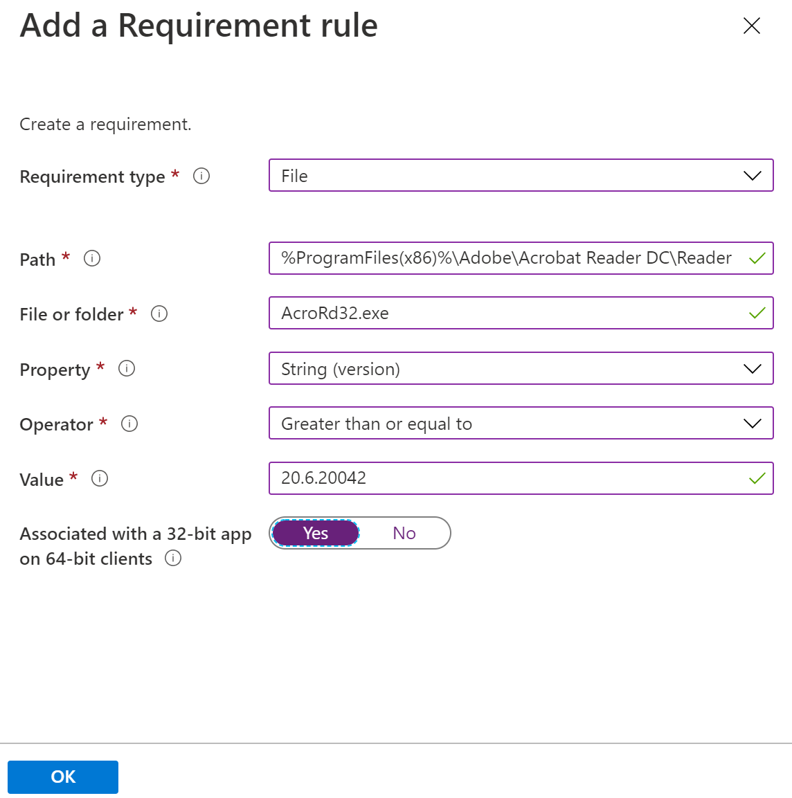This screenshot has height=798, width=792.
Task: Select the Value field with 20.6.20042
Action: tap(485, 478)
